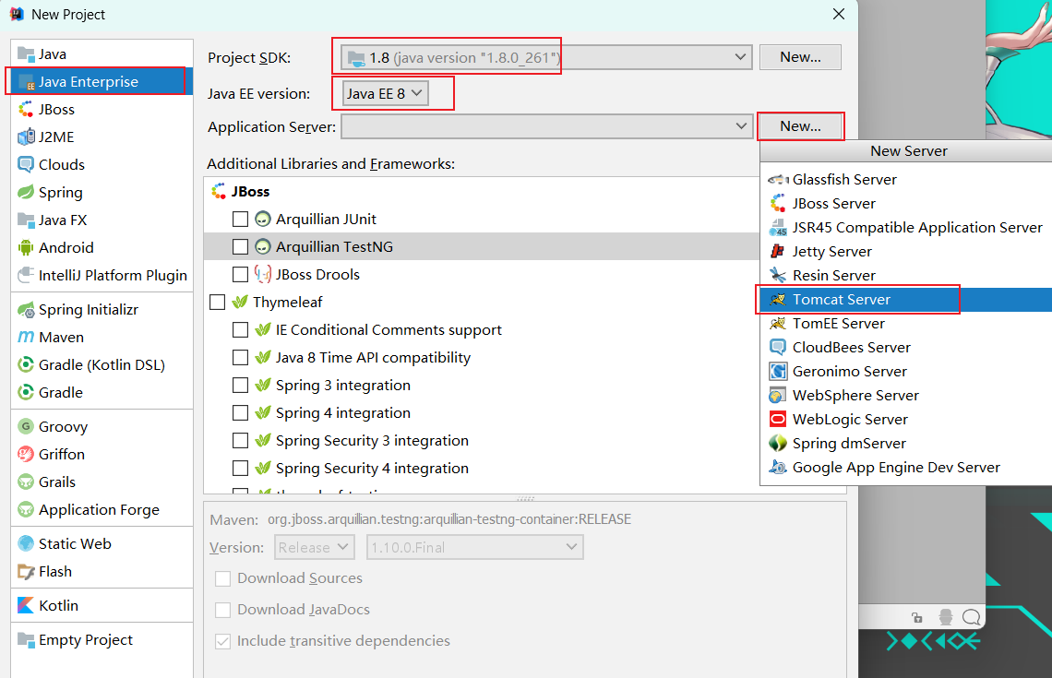Click New button next to Project SDK
Image resolution: width=1052 pixels, height=678 pixels.
[800, 57]
